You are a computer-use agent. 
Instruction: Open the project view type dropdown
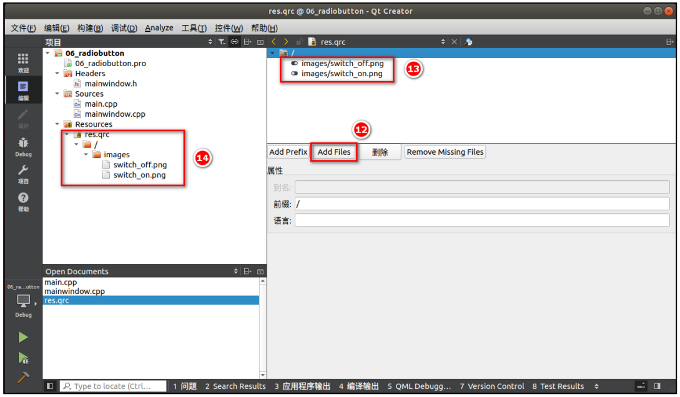point(210,42)
